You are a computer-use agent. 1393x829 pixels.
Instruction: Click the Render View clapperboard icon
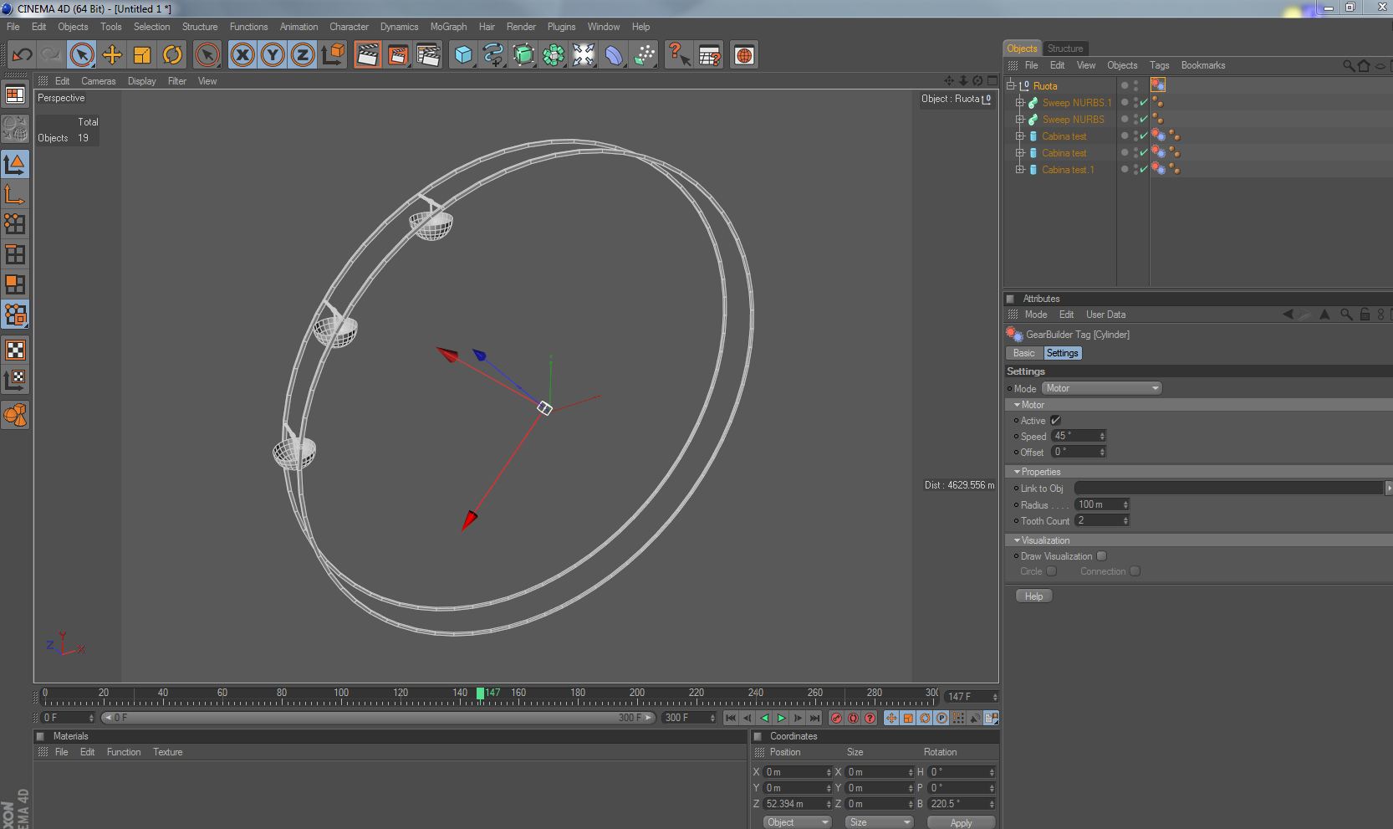(367, 55)
